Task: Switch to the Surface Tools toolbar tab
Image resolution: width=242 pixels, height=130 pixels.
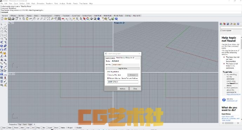Action: (x=87, y=16)
